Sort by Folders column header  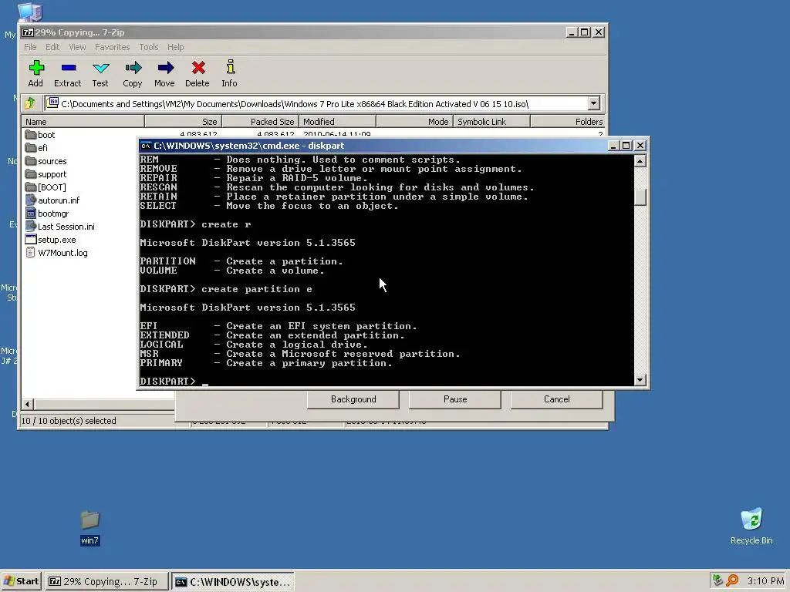568,121
